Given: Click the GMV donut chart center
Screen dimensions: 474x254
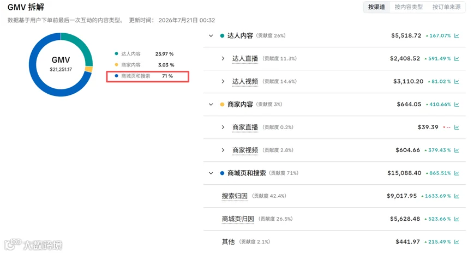Looking at the screenshot, I should (61, 64).
